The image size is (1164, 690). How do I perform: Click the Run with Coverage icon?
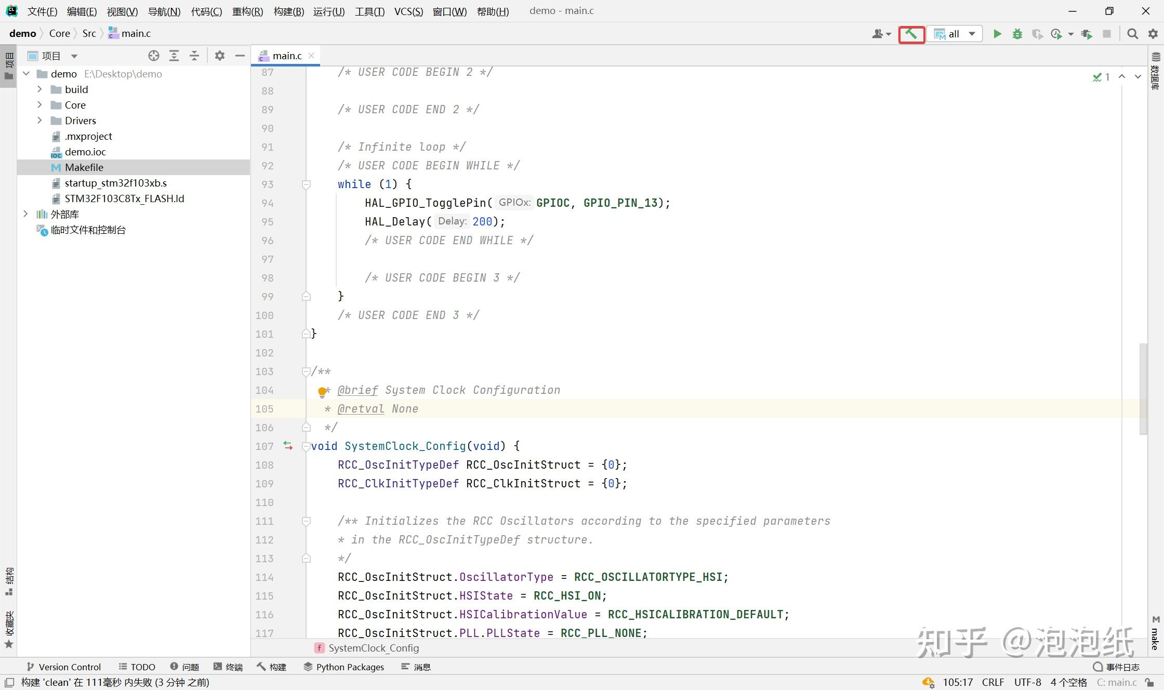(1037, 34)
